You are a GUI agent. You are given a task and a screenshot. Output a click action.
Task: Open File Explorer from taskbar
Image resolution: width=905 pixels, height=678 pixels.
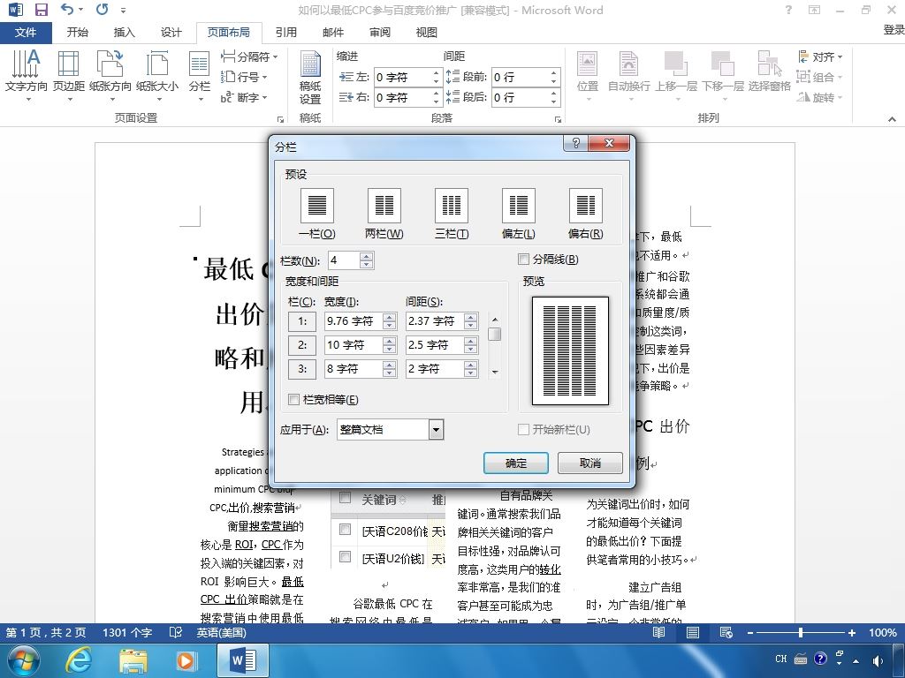click(x=133, y=660)
